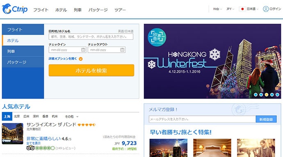Click the Ctrip dolphin logo

pos(15,9)
